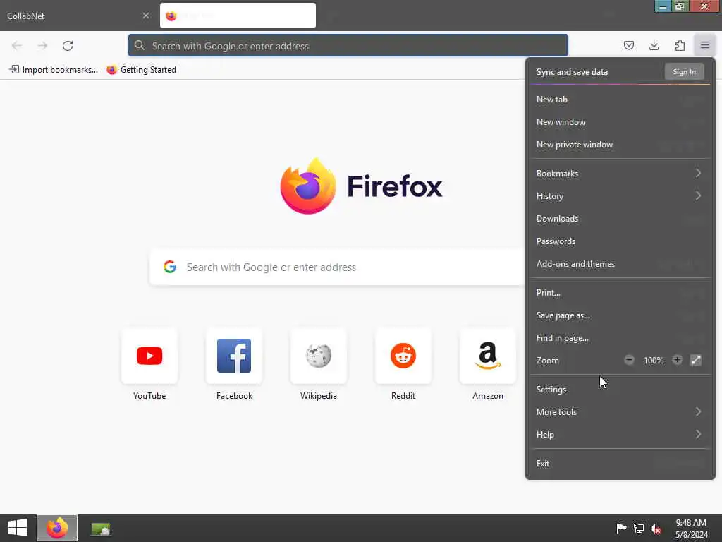This screenshot has width=722, height=542.
Task: Open Settings from the menu
Action: tap(620, 390)
